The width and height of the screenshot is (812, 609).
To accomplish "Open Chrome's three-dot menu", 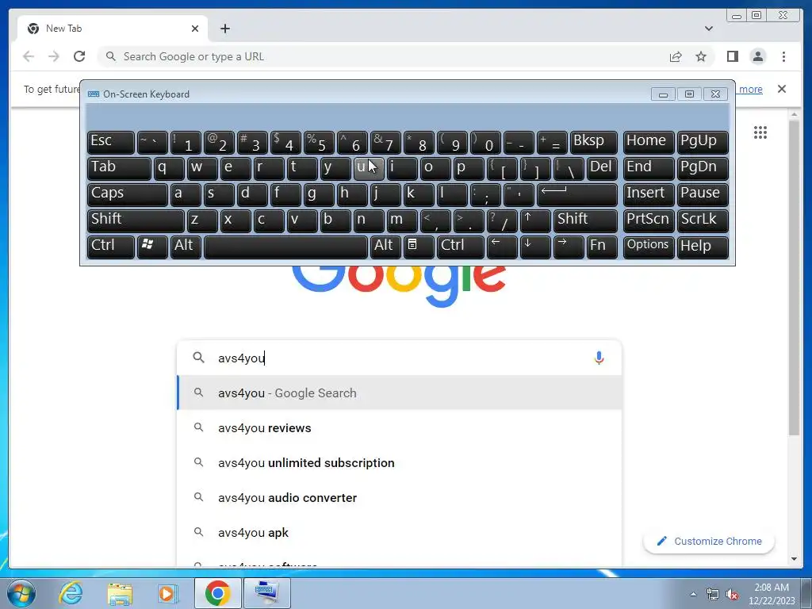I will coord(783,56).
